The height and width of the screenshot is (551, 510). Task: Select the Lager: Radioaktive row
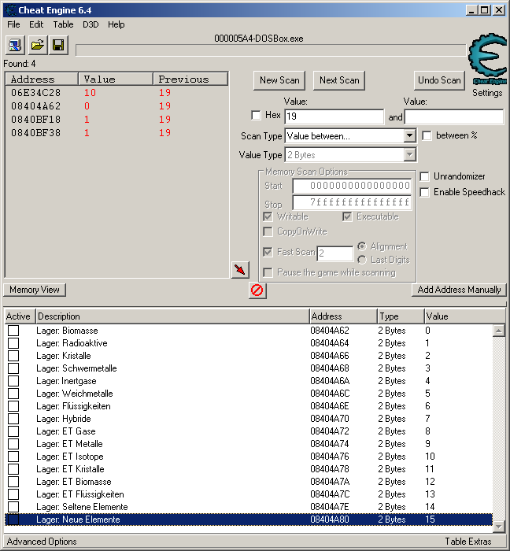[x=249, y=343]
